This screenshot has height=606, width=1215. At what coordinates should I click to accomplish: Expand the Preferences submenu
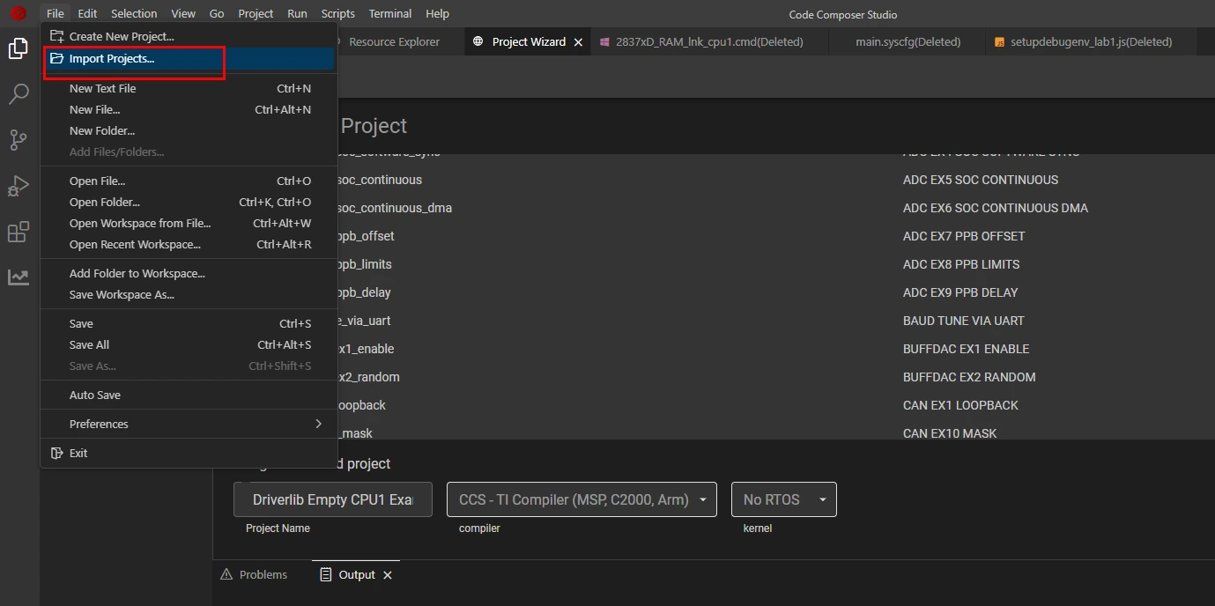click(x=189, y=424)
